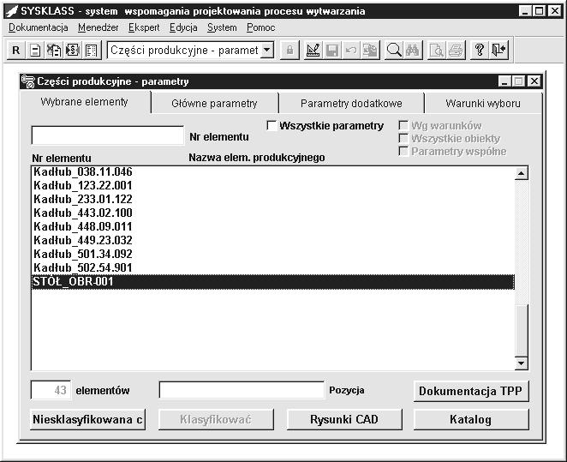Switch to the Główne parametry tab

[x=214, y=104]
